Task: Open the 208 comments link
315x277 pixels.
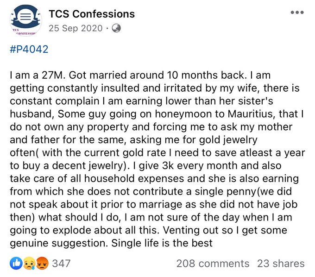Action: pyautogui.click(x=213, y=264)
